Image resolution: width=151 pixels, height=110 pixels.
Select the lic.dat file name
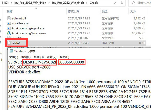[16, 43]
